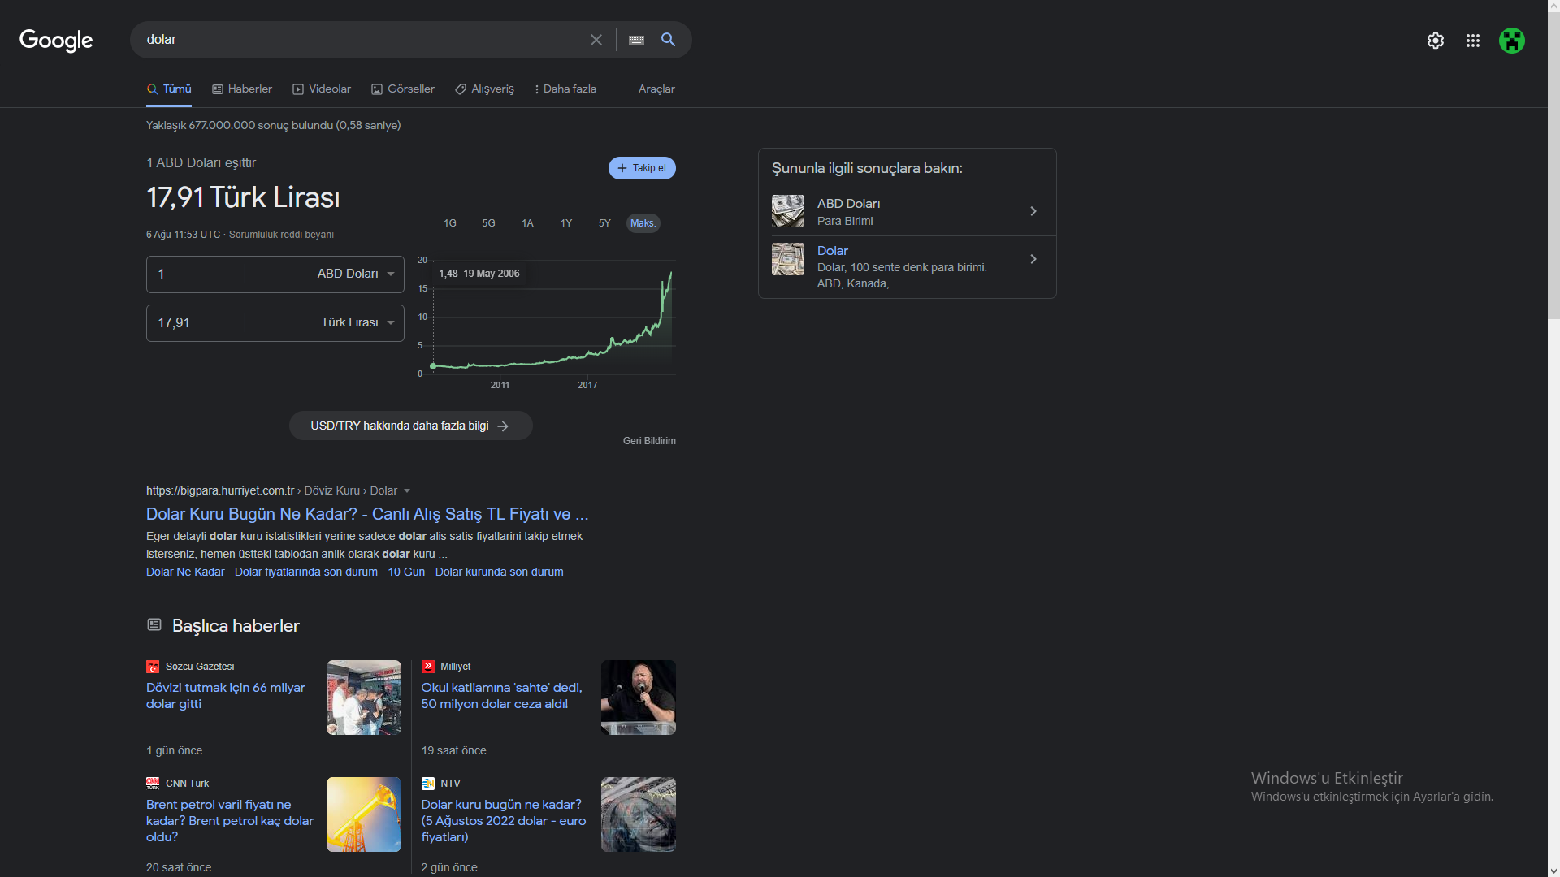Open the Google apps grid

[x=1473, y=41]
